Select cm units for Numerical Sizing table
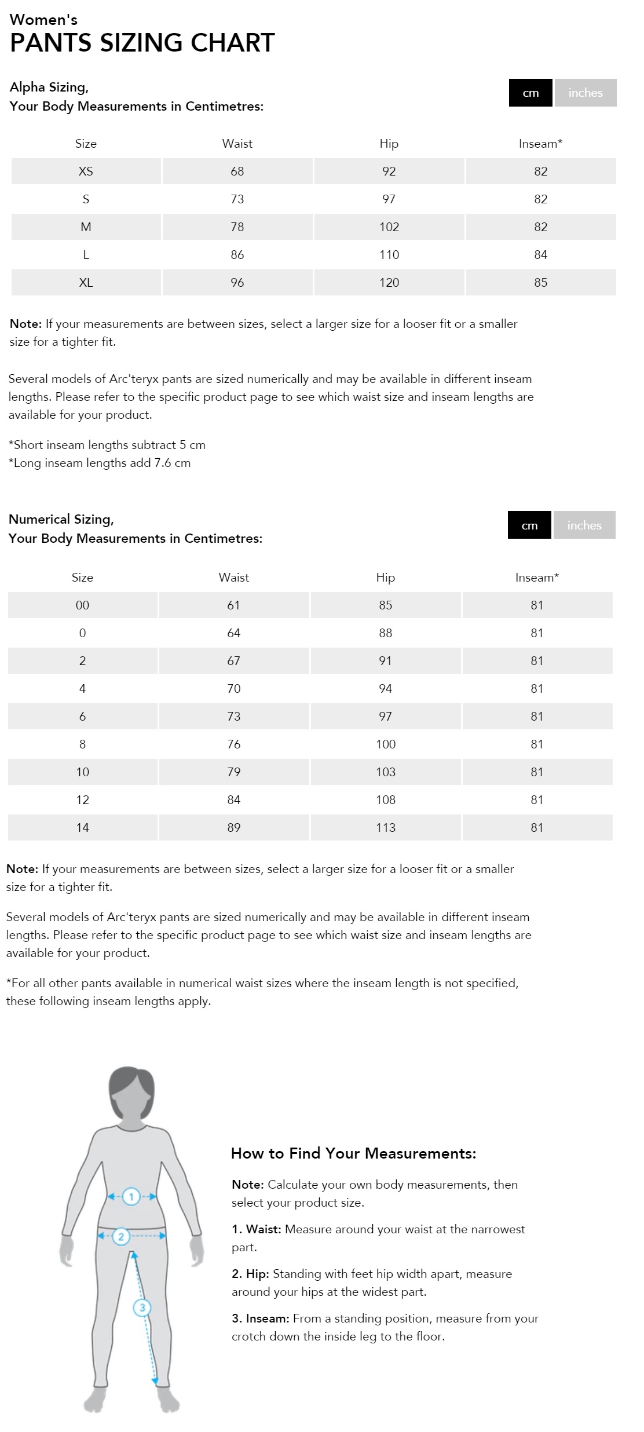 point(529,525)
